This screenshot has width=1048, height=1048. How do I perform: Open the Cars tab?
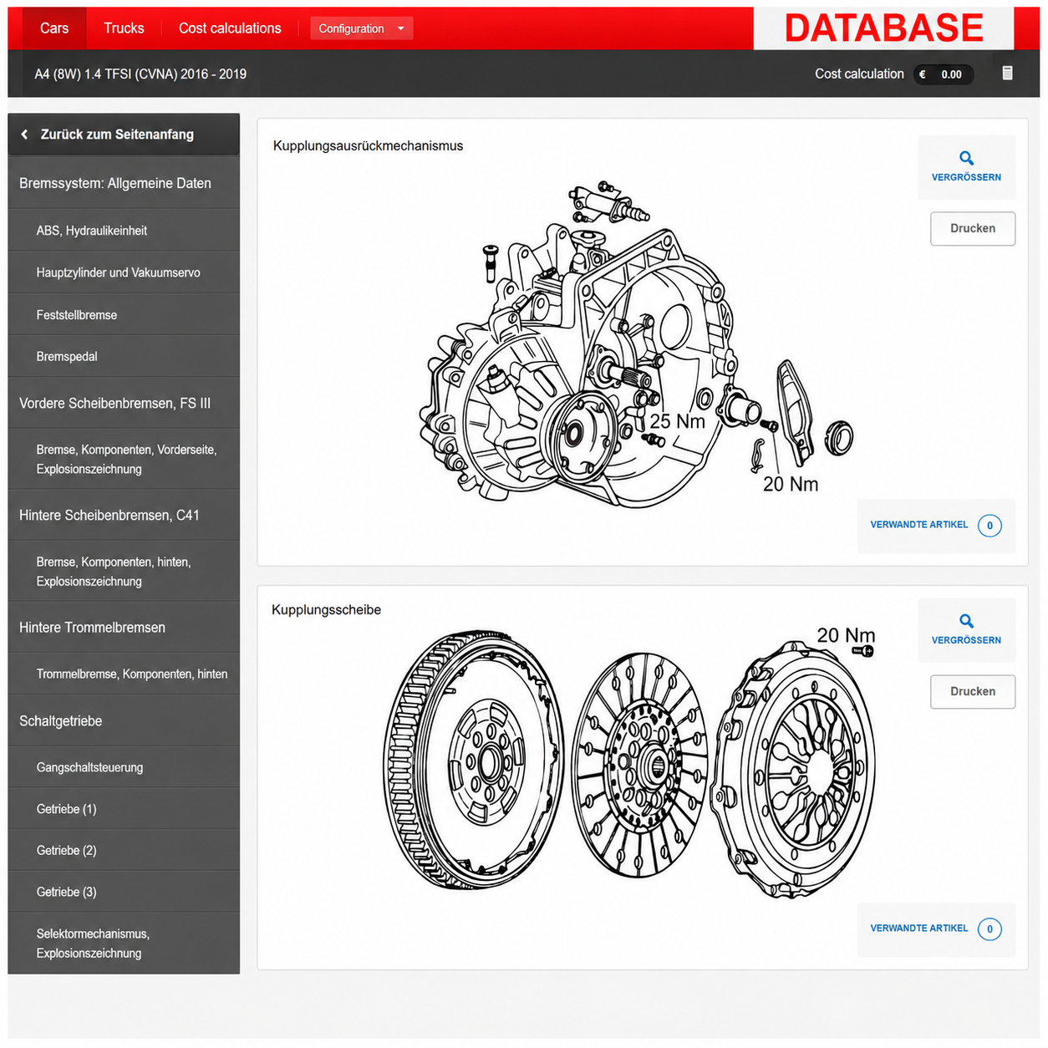click(54, 28)
